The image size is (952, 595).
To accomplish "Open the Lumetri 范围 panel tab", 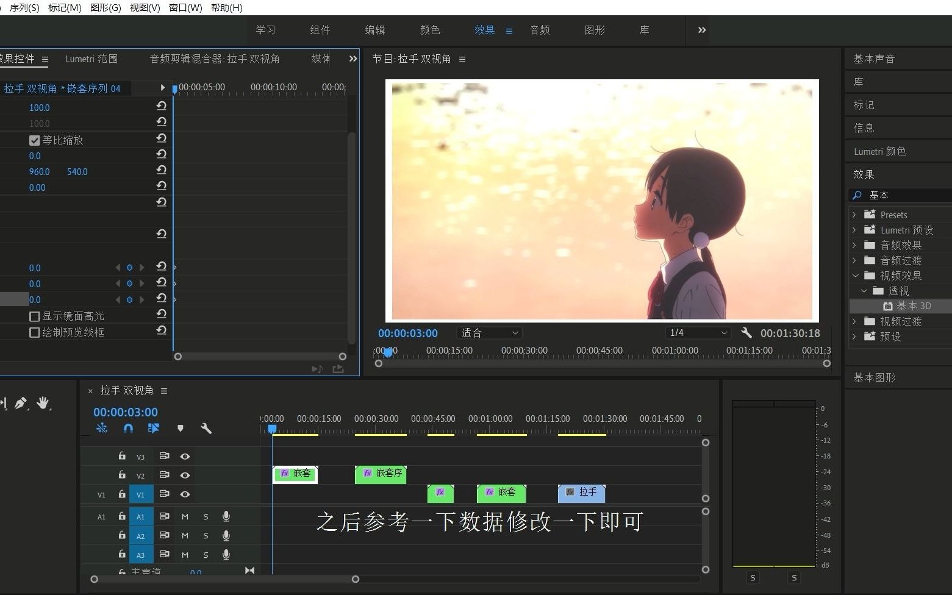I will pos(91,59).
